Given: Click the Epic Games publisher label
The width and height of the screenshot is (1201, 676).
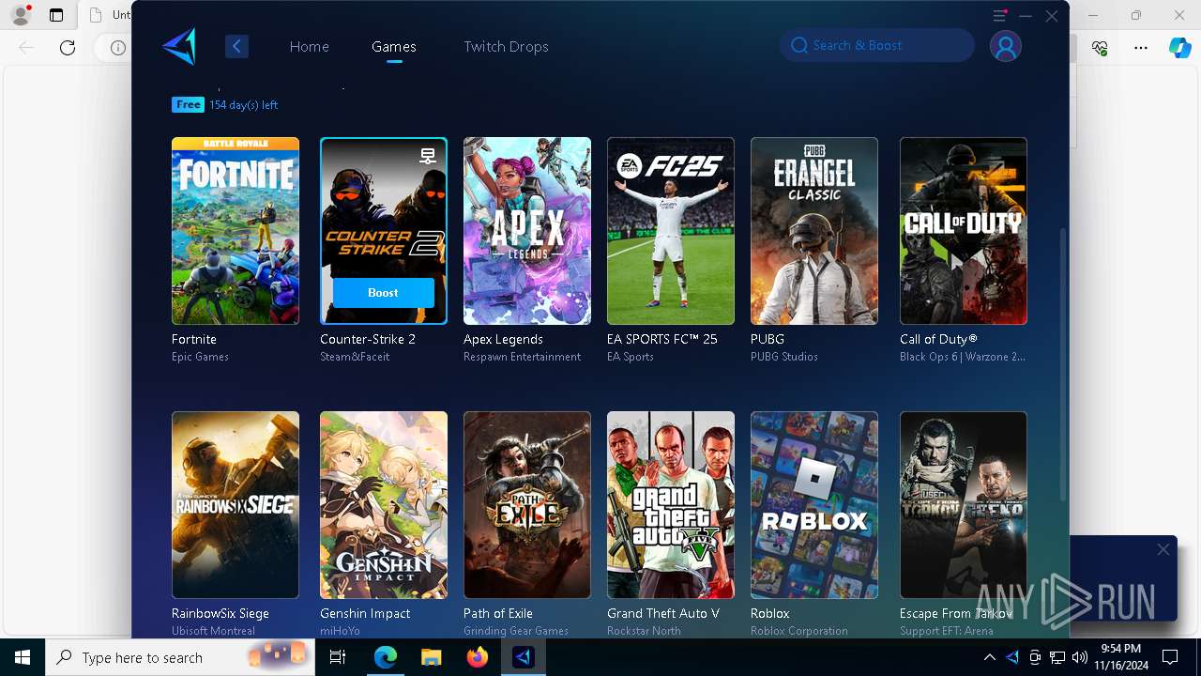Looking at the screenshot, I should click(x=200, y=357).
